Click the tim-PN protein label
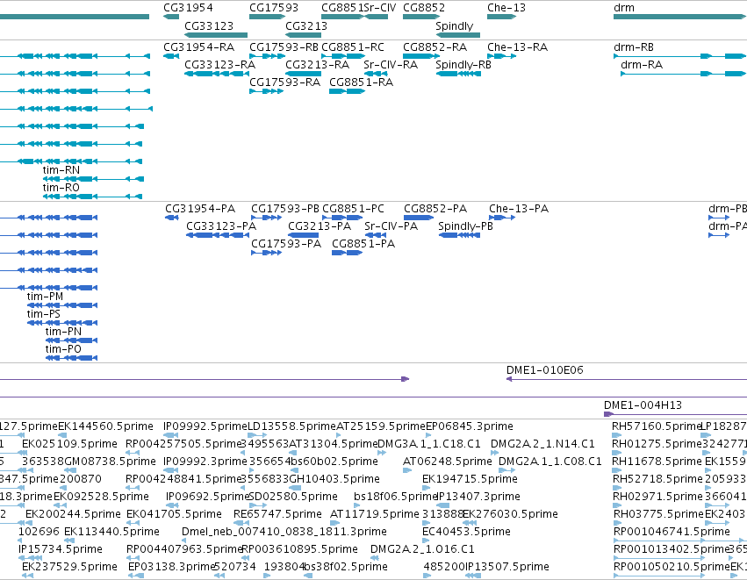Image resolution: width=747 pixels, height=580 pixels. [63, 332]
